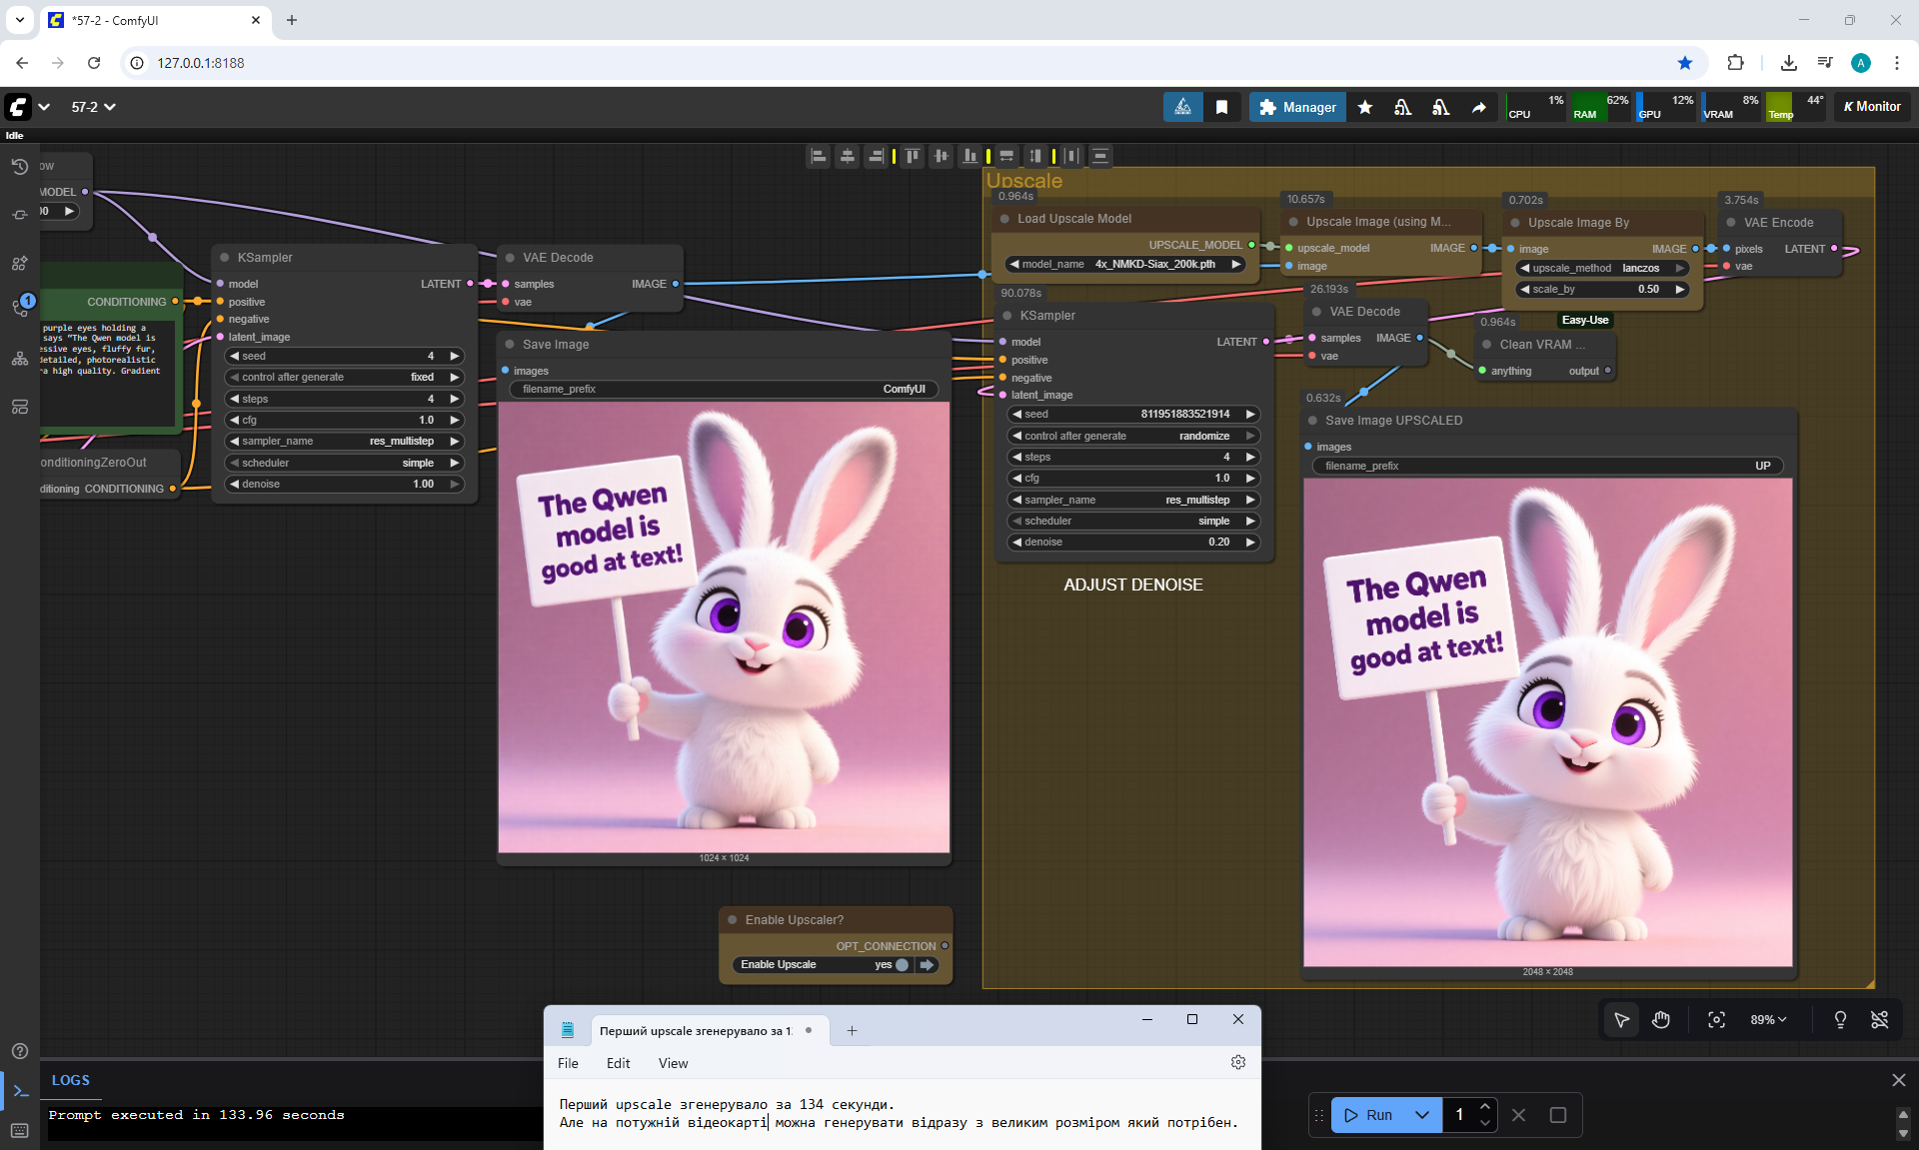Click the star favorites icon in toolbar
This screenshot has height=1150, width=1919.
1365,107
